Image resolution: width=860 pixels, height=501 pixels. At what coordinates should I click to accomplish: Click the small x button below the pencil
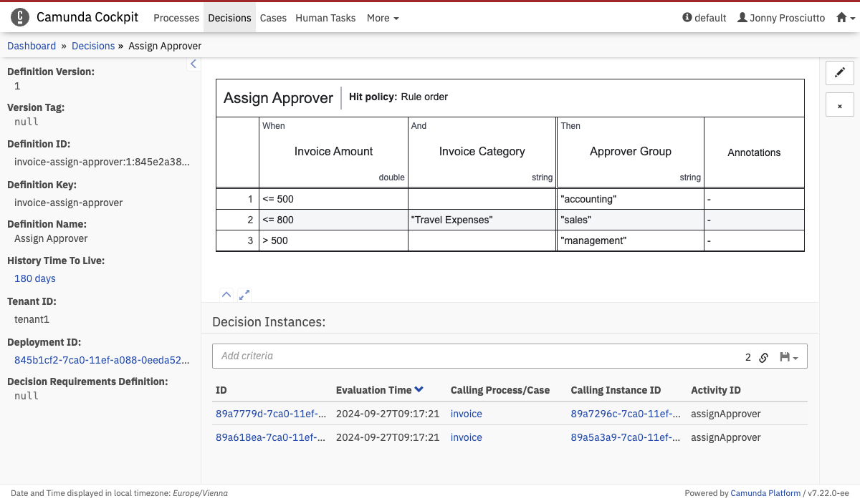840,105
